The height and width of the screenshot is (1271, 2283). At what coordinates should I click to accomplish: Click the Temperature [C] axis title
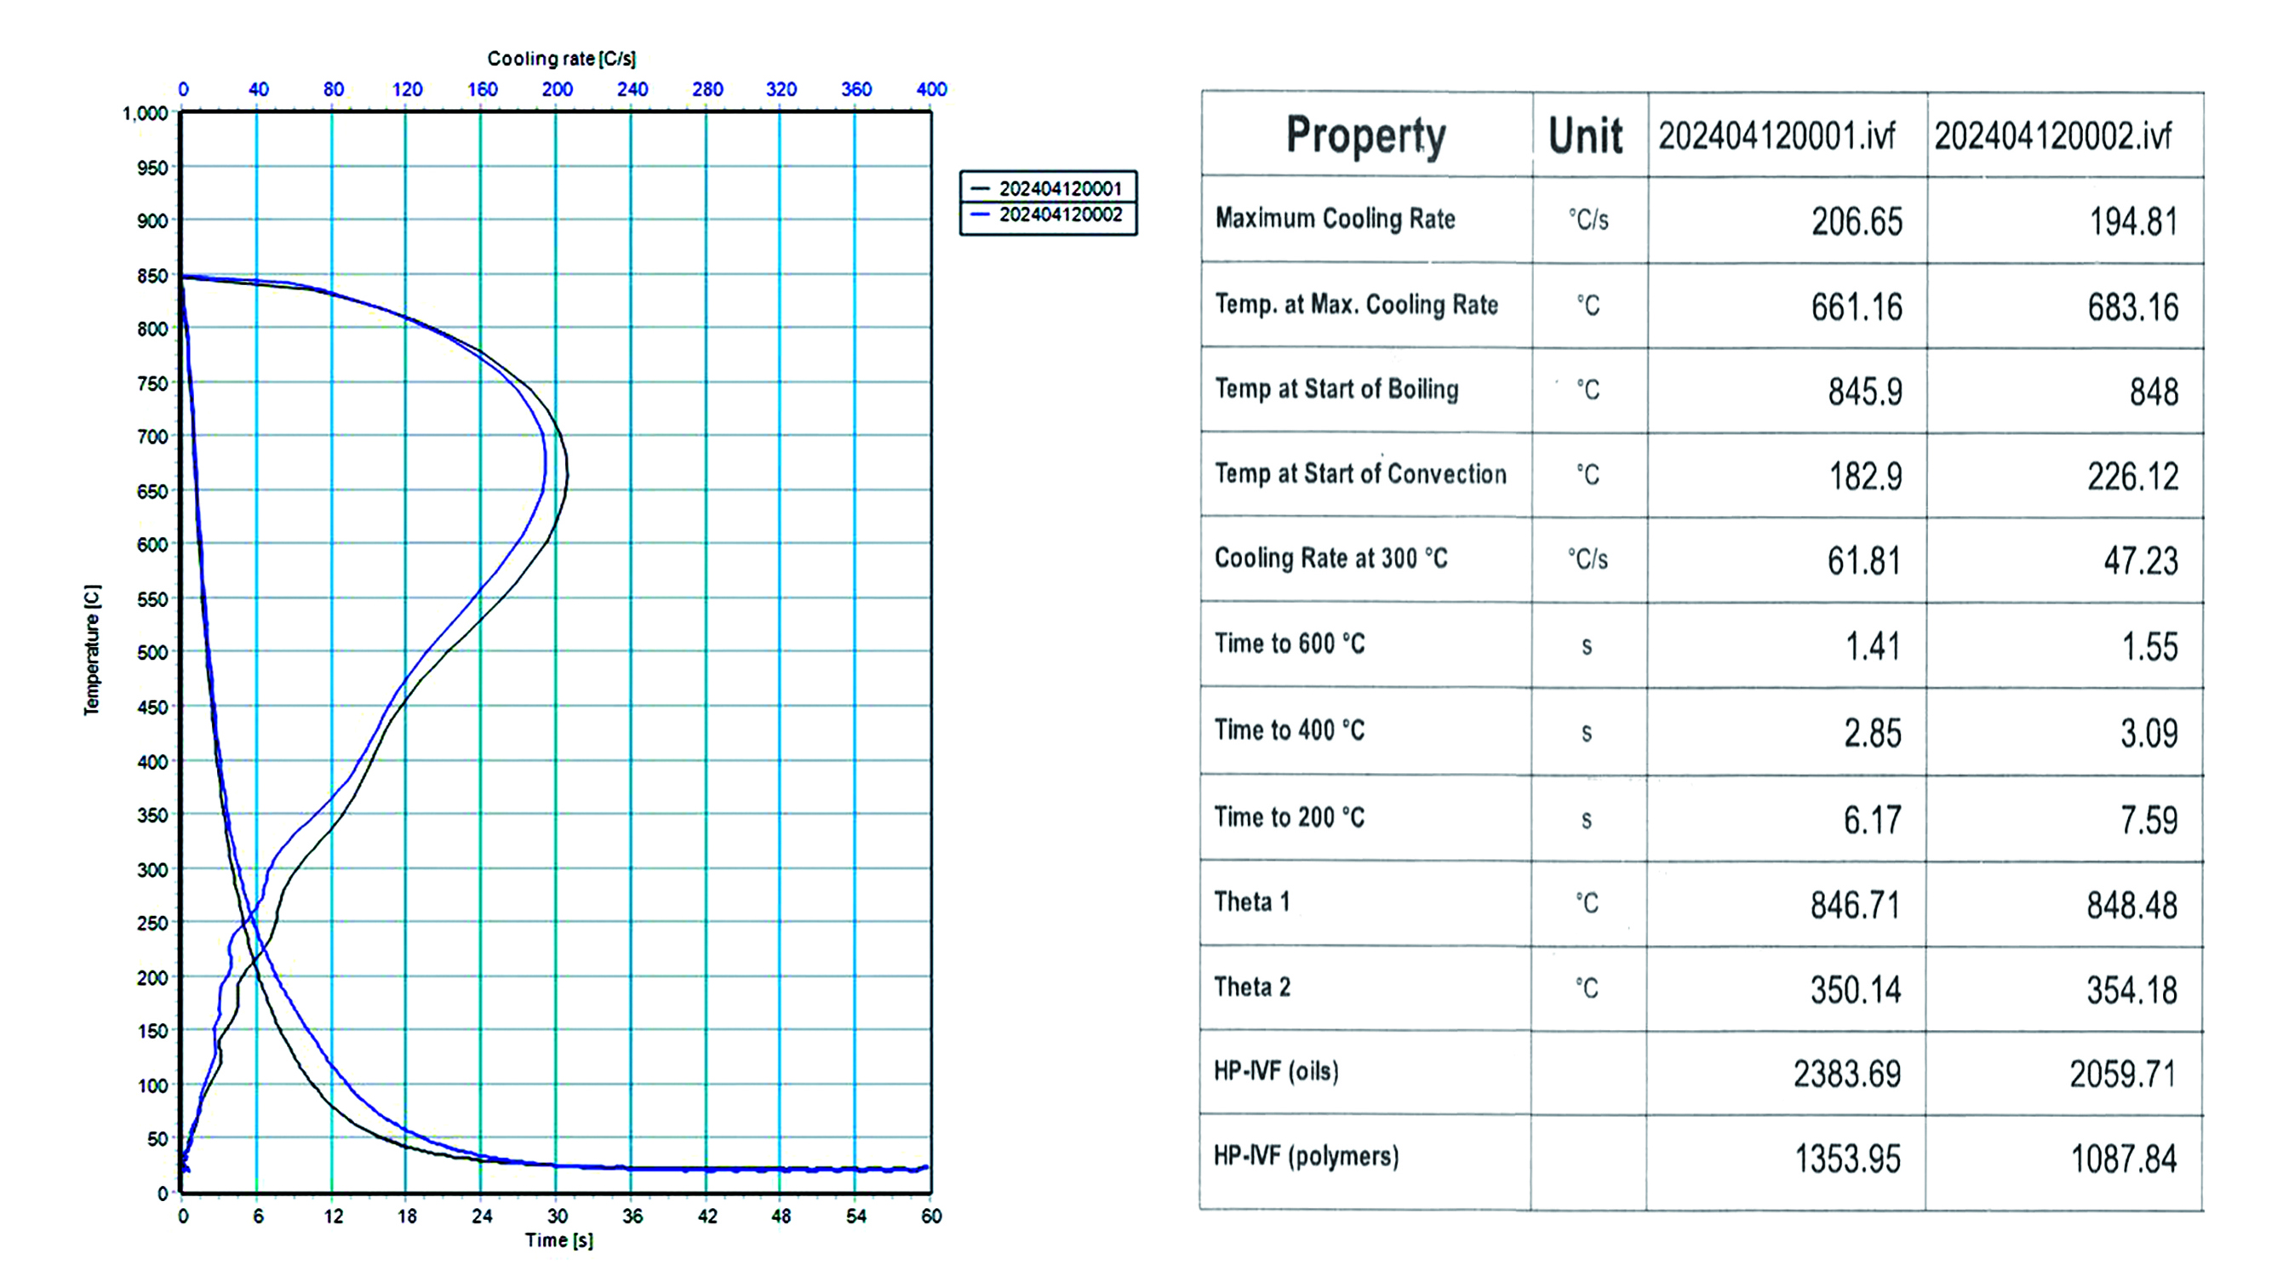92,650
